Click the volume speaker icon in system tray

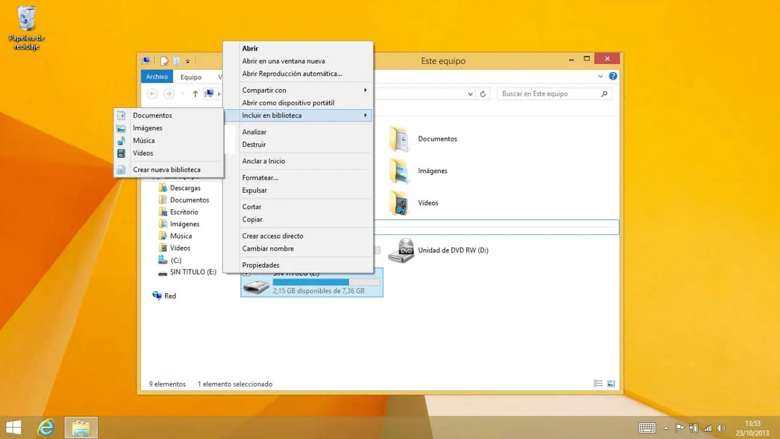(722, 428)
